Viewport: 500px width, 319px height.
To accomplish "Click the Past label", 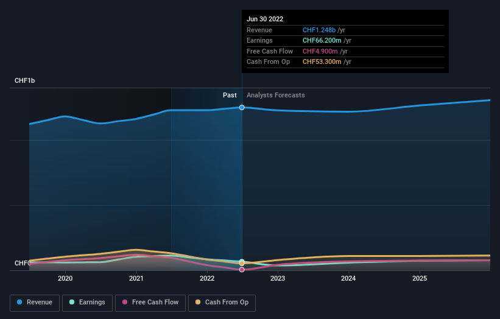I will [230, 95].
